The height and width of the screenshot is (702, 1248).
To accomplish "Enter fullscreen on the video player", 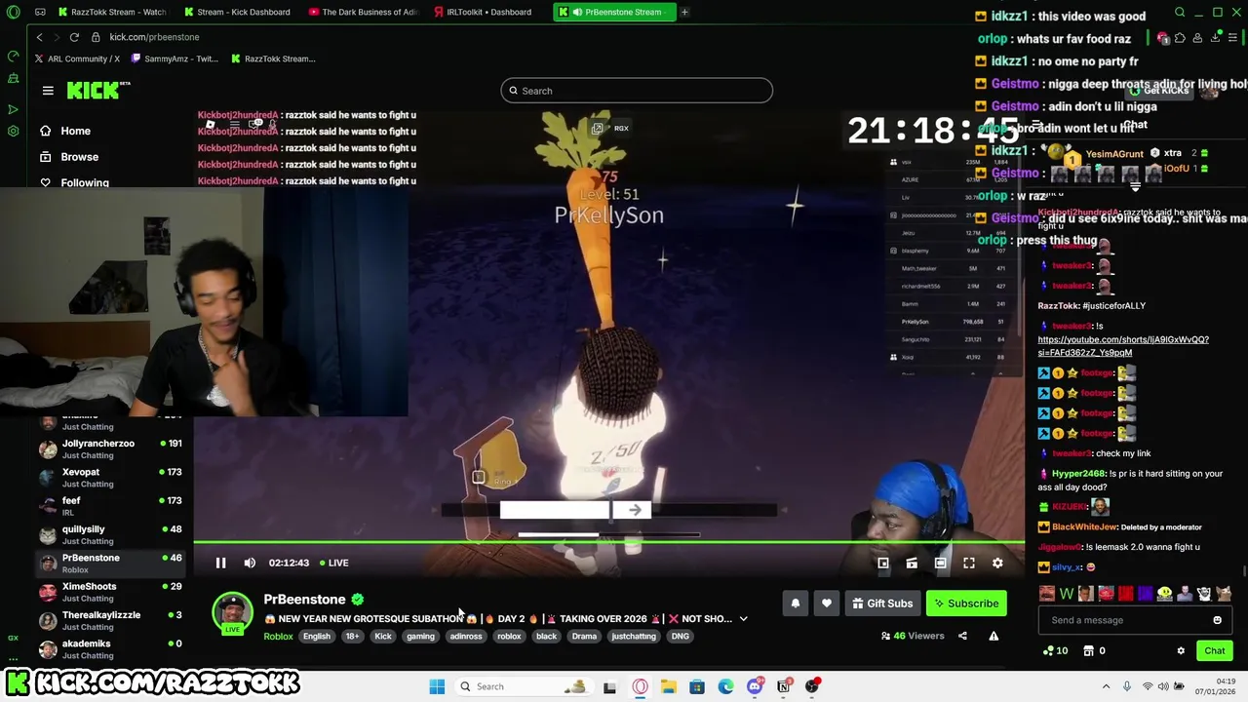I will 969,563.
